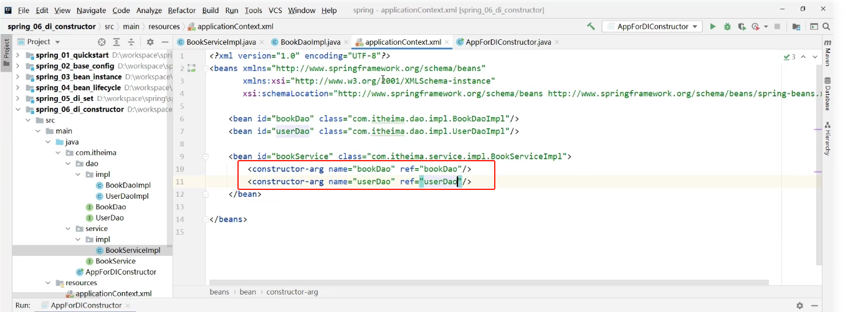This screenshot has height=312, width=868.
Task: Click the resources breadcrumb in the navigation bar
Action: pos(164,27)
